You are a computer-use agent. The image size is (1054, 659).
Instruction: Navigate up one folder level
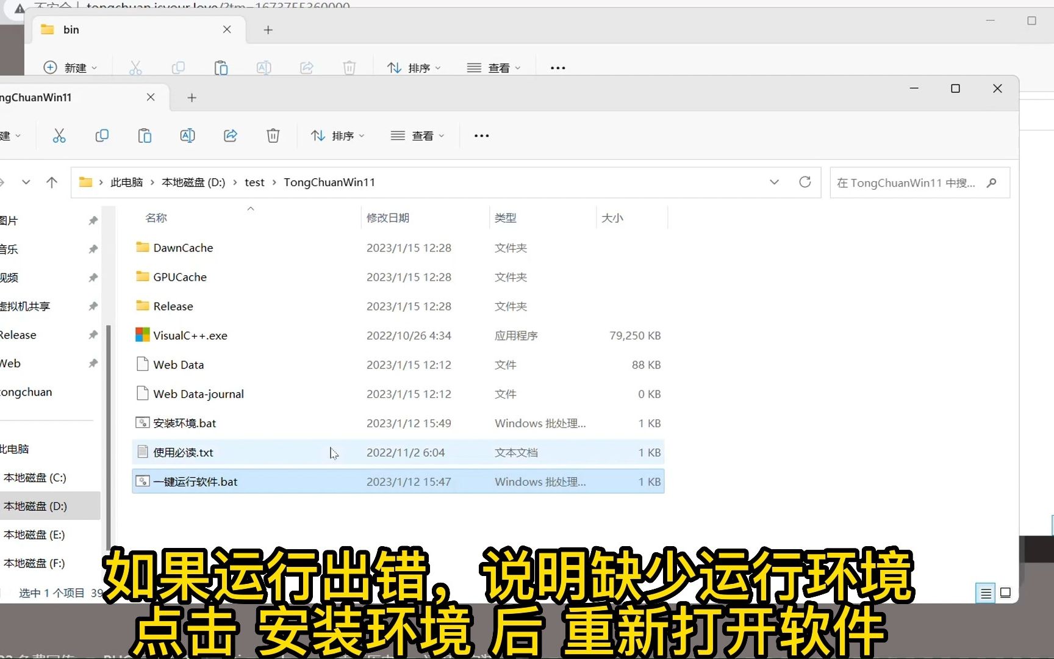52,182
